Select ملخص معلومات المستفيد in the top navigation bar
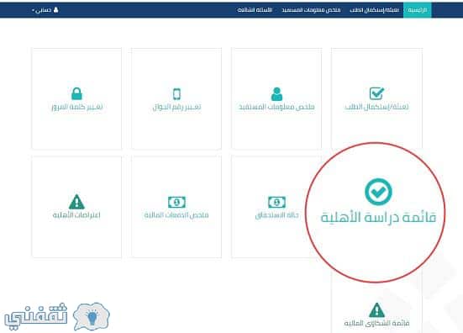Screen dimensions: 463x333 [x=311, y=10]
